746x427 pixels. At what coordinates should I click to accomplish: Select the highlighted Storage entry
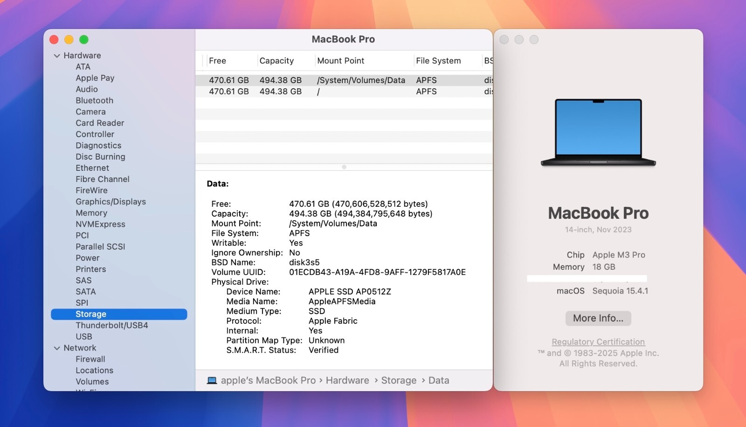[119, 314]
